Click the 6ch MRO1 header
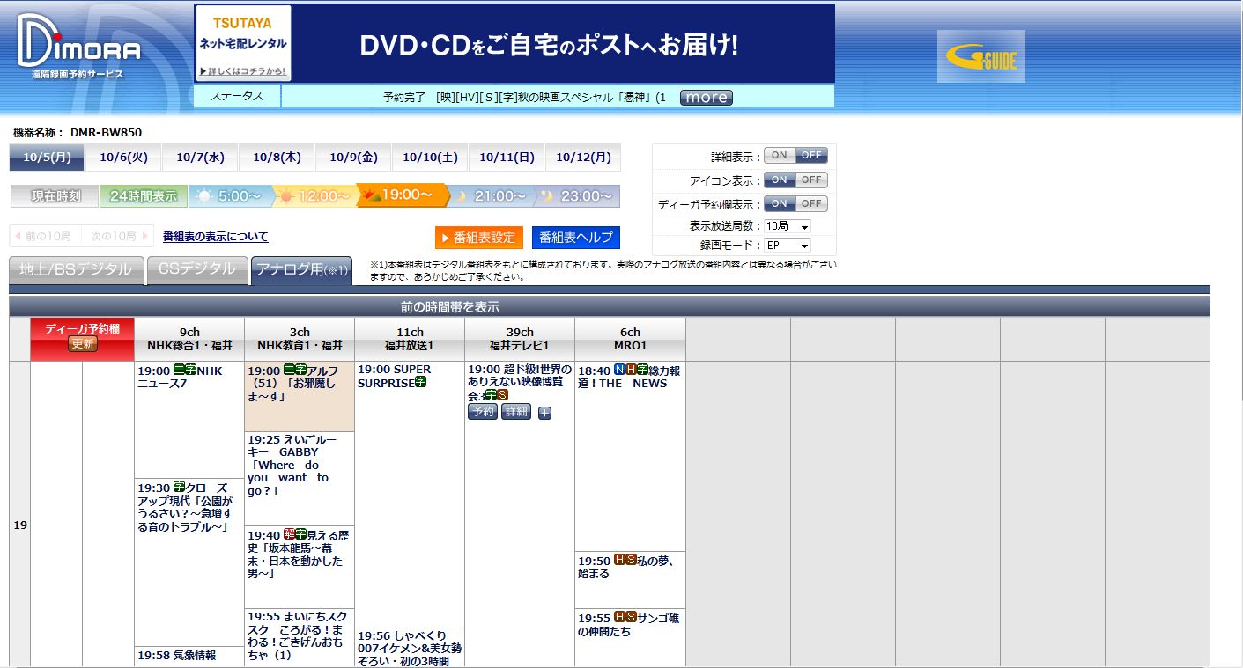The height and width of the screenshot is (668, 1243). [x=630, y=339]
